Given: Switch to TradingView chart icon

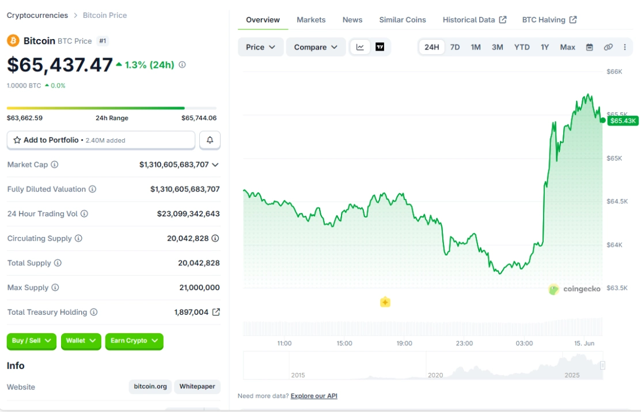Looking at the screenshot, I should 380,47.
